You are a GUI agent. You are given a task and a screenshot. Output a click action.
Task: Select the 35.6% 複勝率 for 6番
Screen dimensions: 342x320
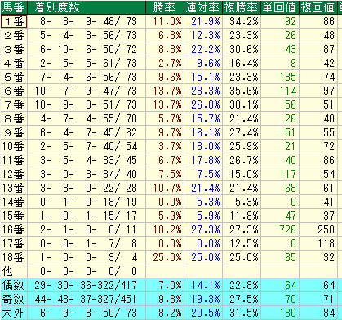pyautogui.click(x=244, y=91)
